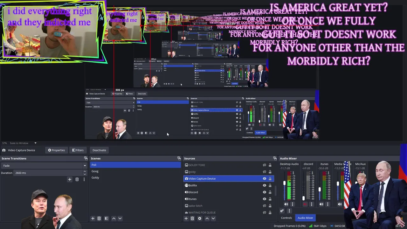
Task: Open the Fade transition dropdown
Action: click(x=44, y=165)
